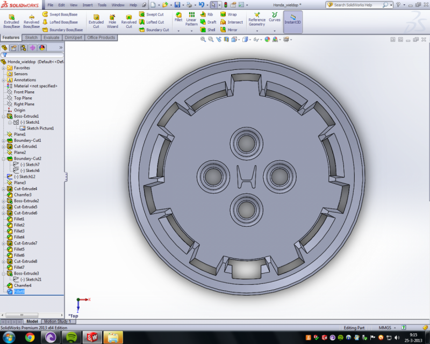This screenshot has width=430, height=344.
Task: Select the Rib tool
Action: coord(207,15)
